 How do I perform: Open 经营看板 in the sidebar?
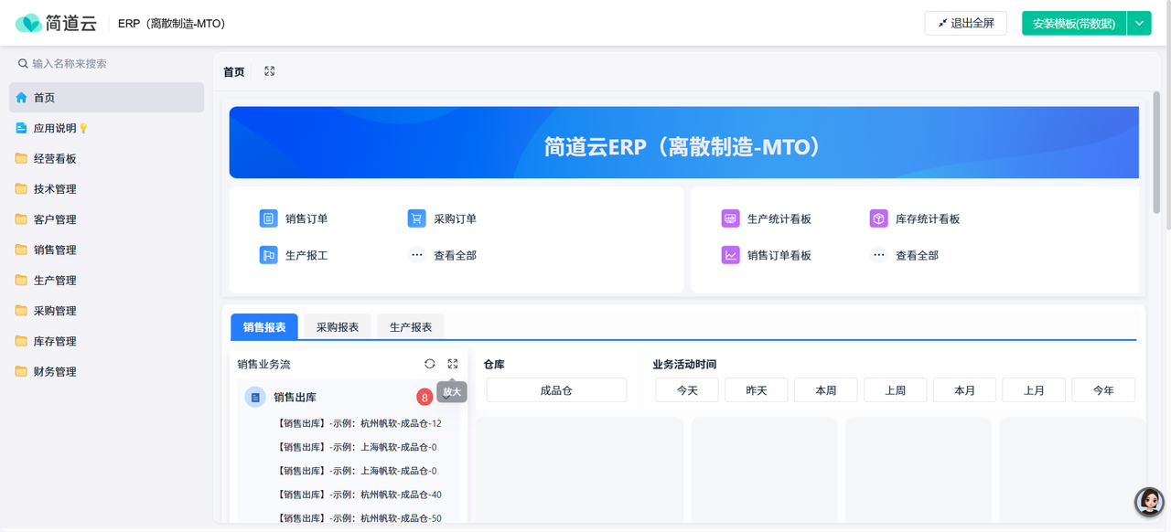click(107, 158)
